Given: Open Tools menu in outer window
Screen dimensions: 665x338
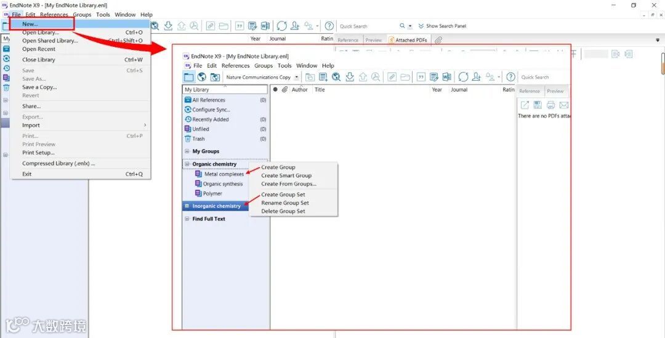Looking at the screenshot, I should coord(103,14).
